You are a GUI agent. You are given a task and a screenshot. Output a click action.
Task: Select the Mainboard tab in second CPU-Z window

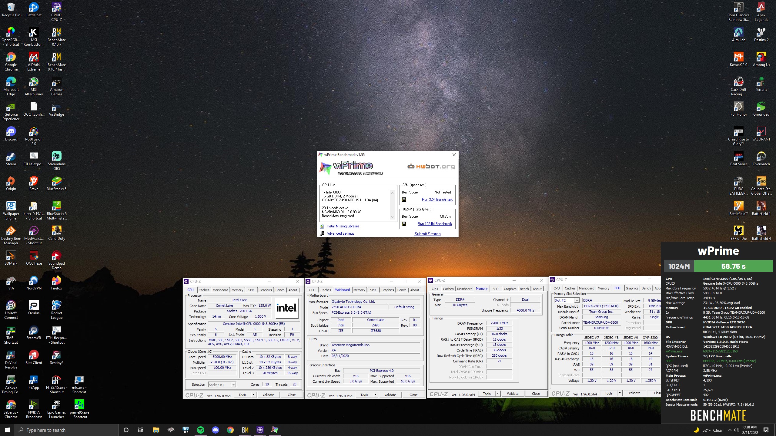(x=342, y=290)
